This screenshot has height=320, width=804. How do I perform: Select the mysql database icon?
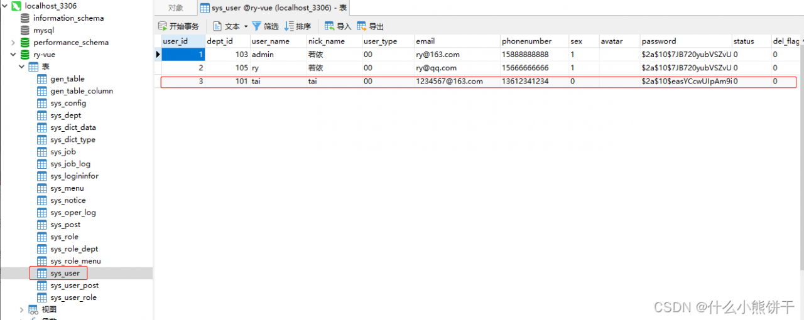pyautogui.click(x=25, y=30)
